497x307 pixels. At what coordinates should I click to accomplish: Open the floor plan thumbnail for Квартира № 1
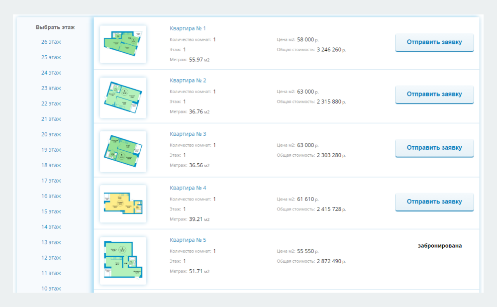[123, 44]
